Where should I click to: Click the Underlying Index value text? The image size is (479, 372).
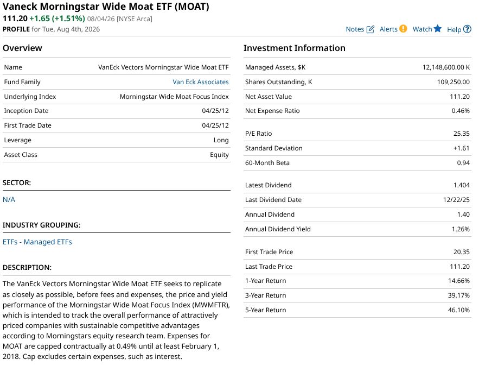tap(174, 97)
